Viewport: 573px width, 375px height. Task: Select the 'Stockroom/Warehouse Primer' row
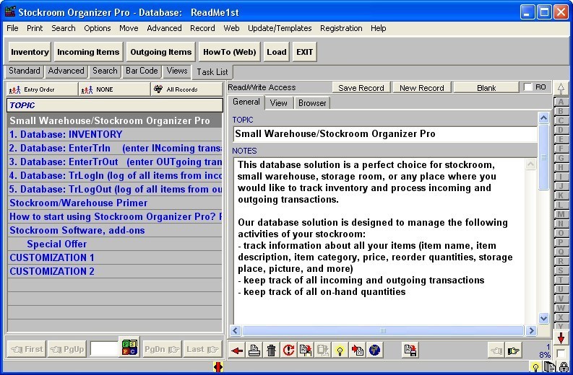pyautogui.click(x=115, y=203)
